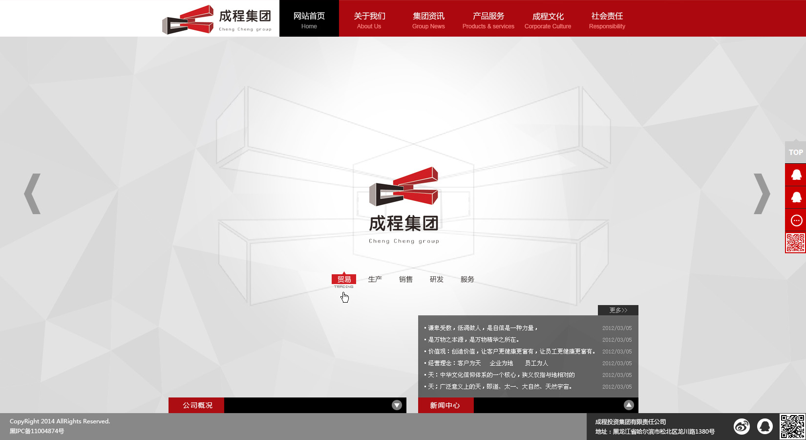Click the 黑IPC备11004874号 registration text
The height and width of the screenshot is (440, 806).
(37, 431)
